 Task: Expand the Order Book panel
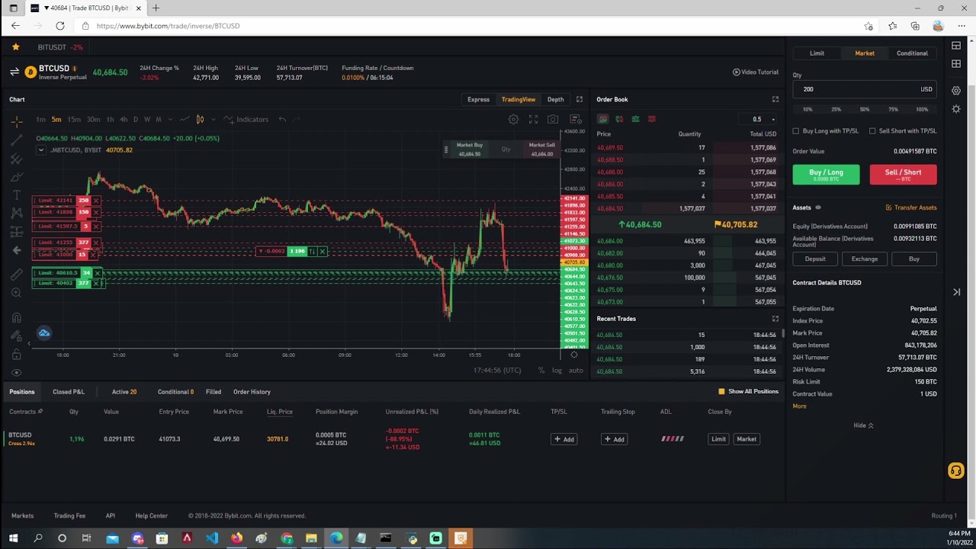pos(775,99)
